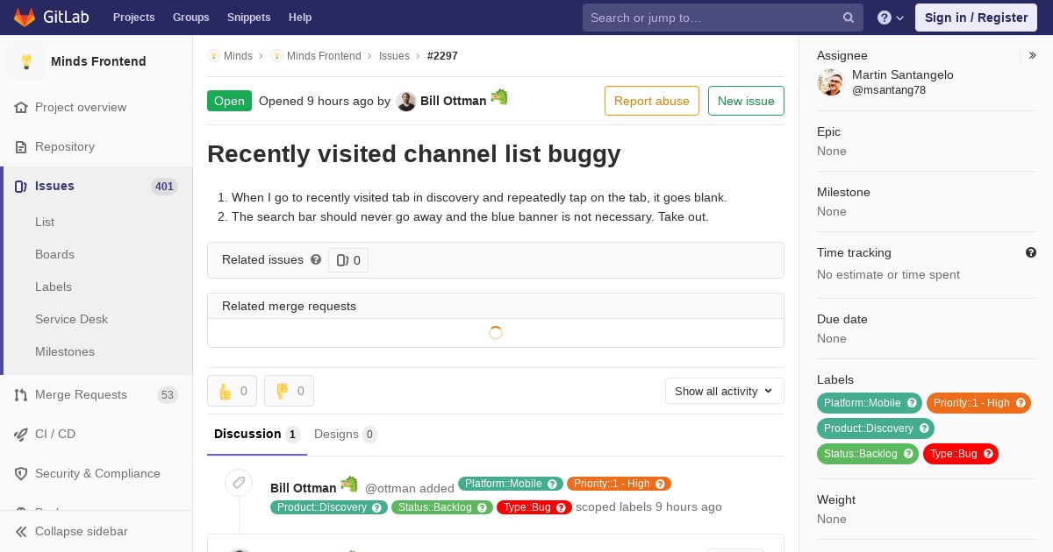This screenshot has width=1053, height=552.
Task: Click the Minds breadcrumb avatar icon
Action: click(213, 56)
